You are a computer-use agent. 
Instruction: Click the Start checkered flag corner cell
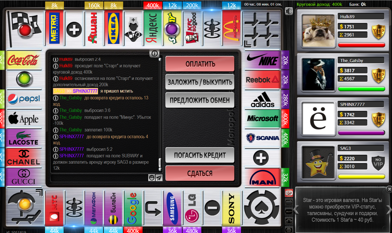click(24, 29)
